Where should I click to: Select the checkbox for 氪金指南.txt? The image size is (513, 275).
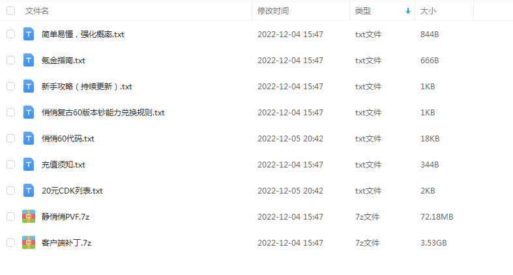click(x=11, y=60)
